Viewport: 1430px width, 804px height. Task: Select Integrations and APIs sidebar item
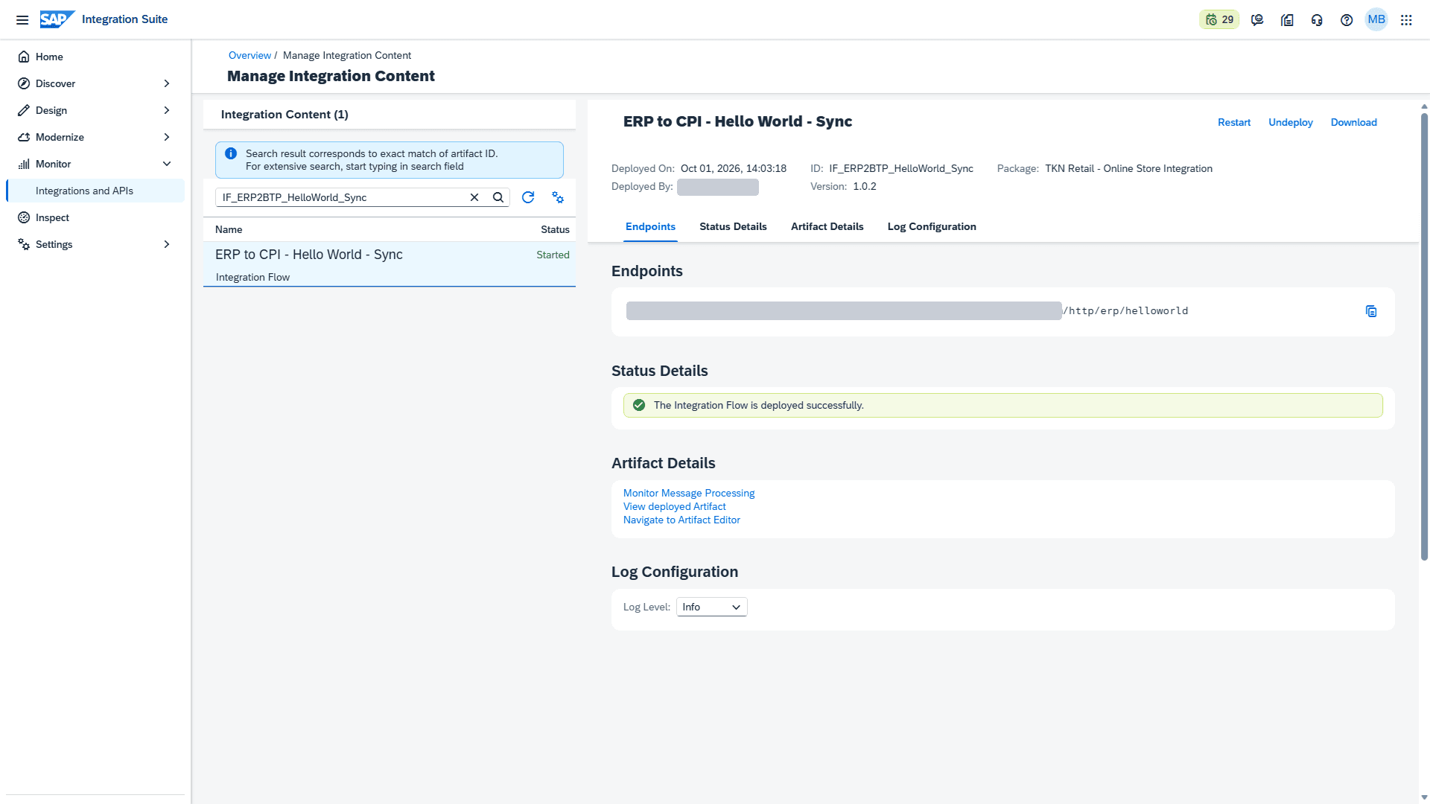[x=95, y=191]
